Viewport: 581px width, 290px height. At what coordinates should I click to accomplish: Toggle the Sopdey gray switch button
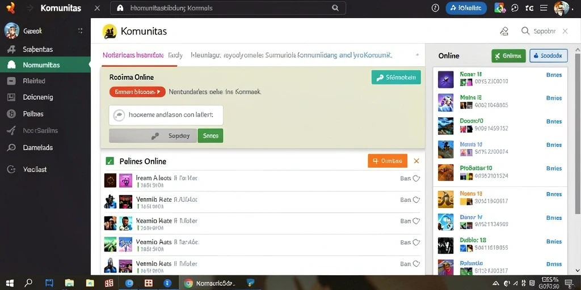153,136
